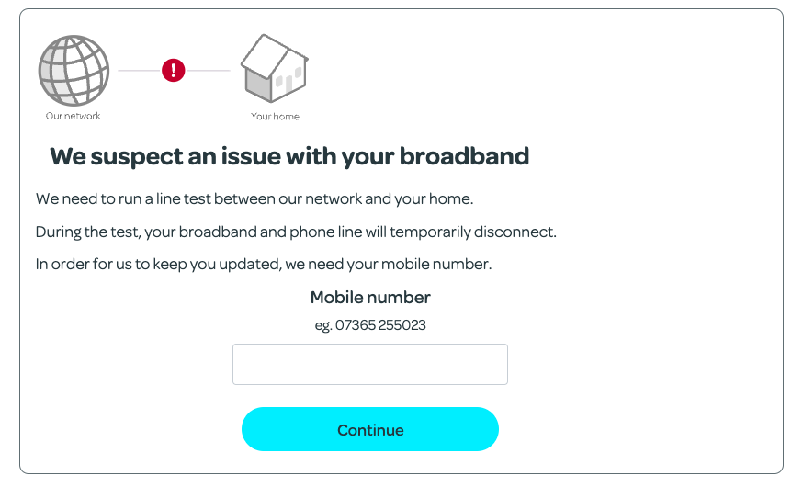Focus the mobile number input field

[370, 365]
